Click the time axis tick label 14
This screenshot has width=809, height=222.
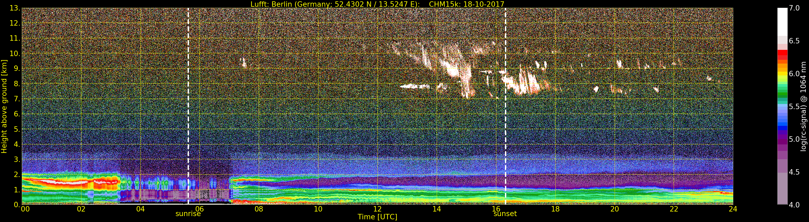coord(437,209)
